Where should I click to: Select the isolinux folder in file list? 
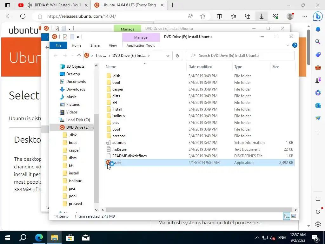(119, 116)
